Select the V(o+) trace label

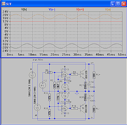click(80, 9)
